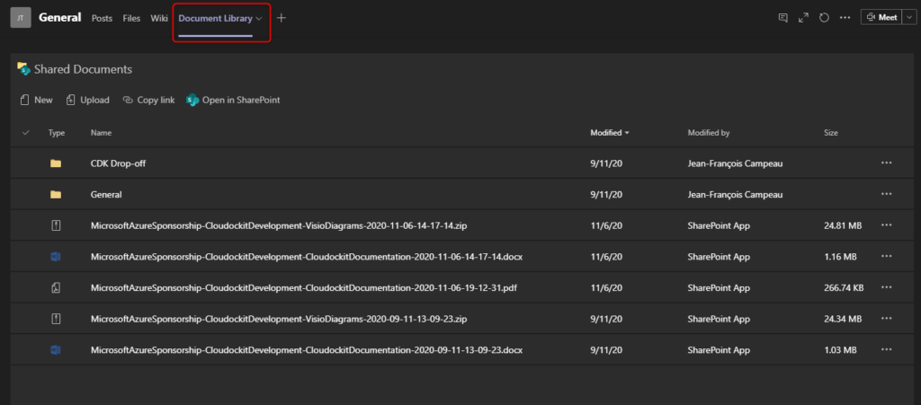Screen dimensions: 921x405
Task: Click Word icon for Documentation-2020-11-06-14-17-14.docx
Action: pos(56,256)
